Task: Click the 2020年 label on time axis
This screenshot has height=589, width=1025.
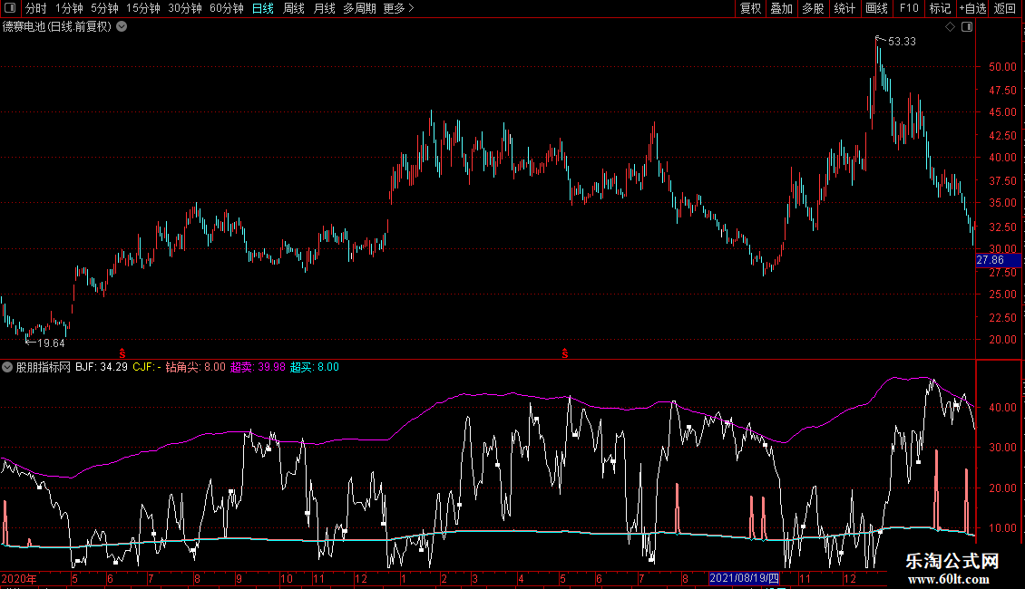Action: (x=19, y=578)
